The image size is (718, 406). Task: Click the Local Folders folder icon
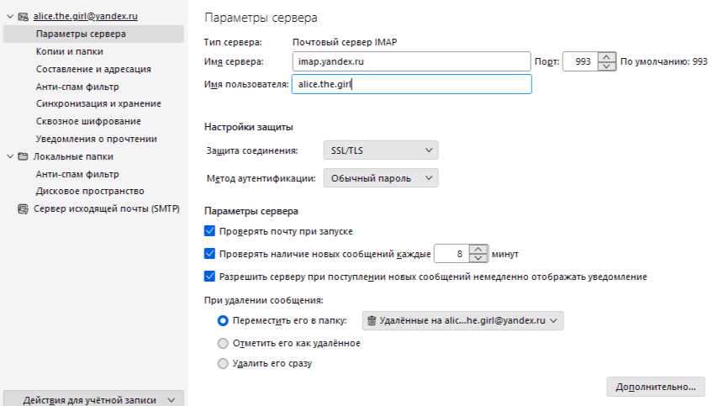pos(23,156)
